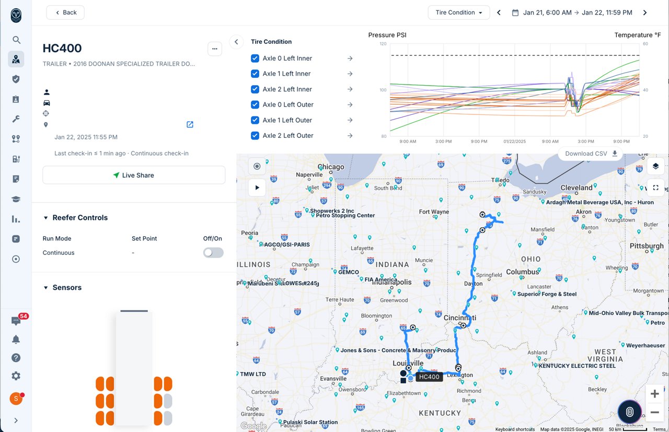Click the HC400 map marker label
Image resolution: width=669 pixels, height=432 pixels.
tap(429, 377)
